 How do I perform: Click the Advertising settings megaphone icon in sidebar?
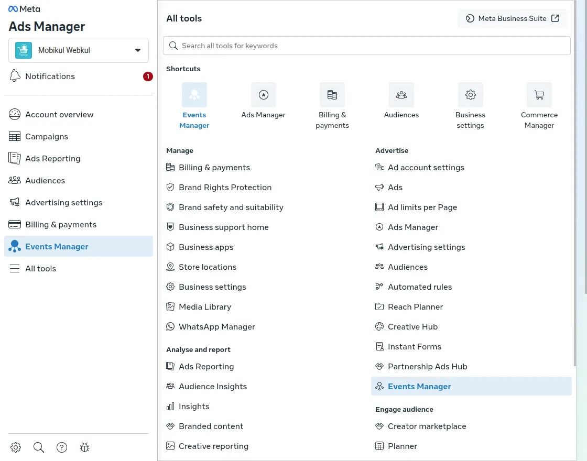(15, 202)
